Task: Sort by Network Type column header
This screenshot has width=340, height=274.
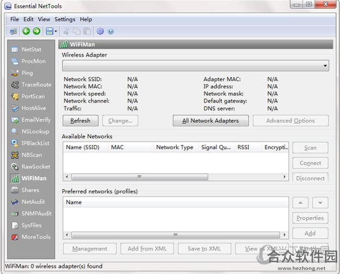Action: point(176,147)
